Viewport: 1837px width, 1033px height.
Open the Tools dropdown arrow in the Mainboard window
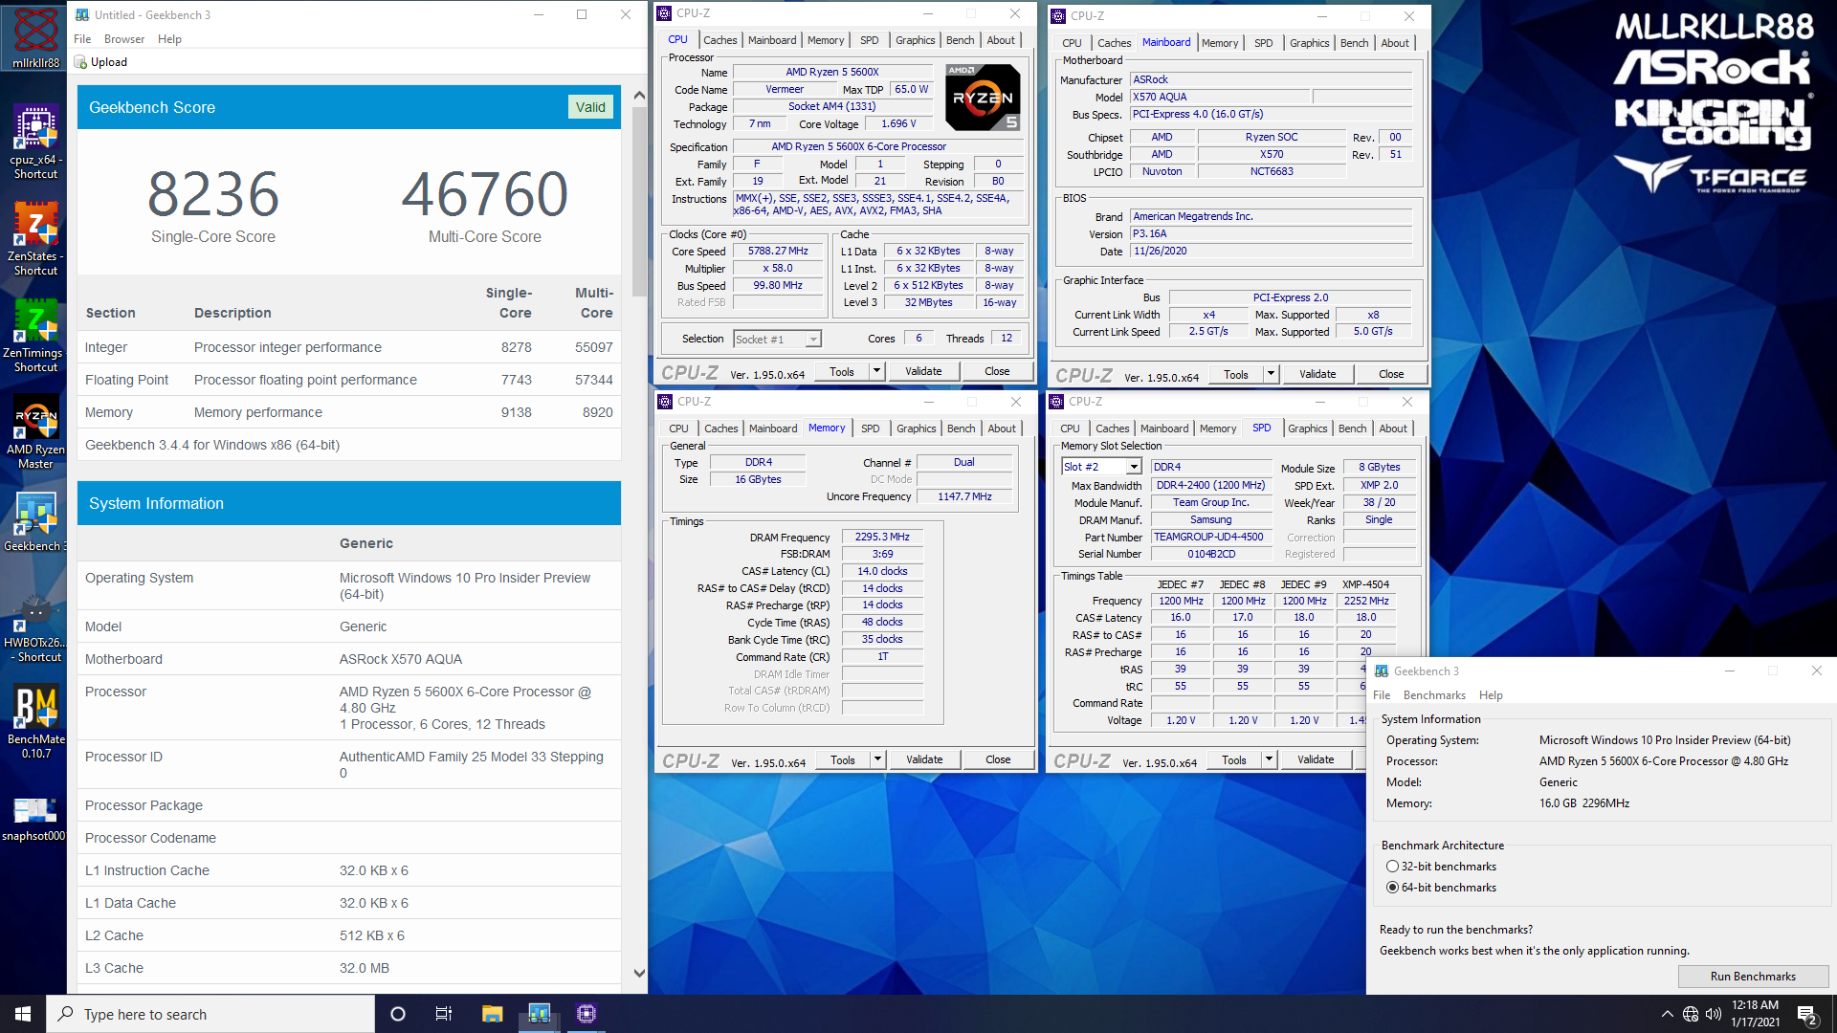point(1271,374)
